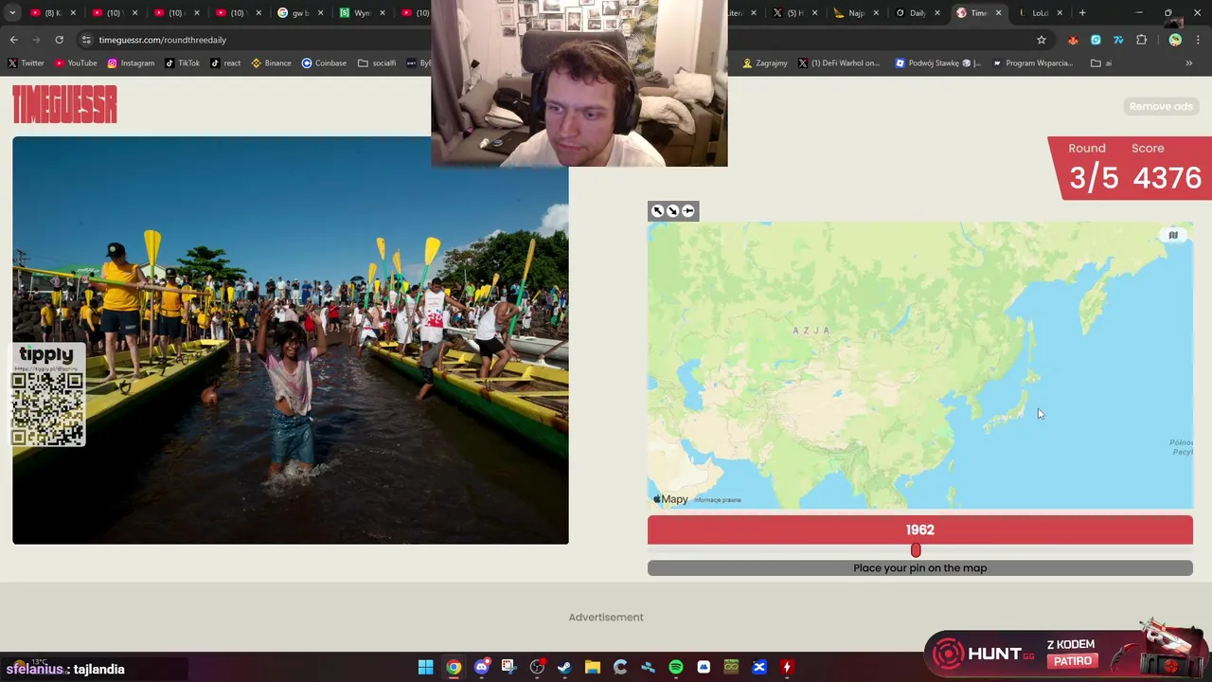Screen dimensions: 1212x682
Task: Click on Japan on the map
Action: click(x=1010, y=413)
